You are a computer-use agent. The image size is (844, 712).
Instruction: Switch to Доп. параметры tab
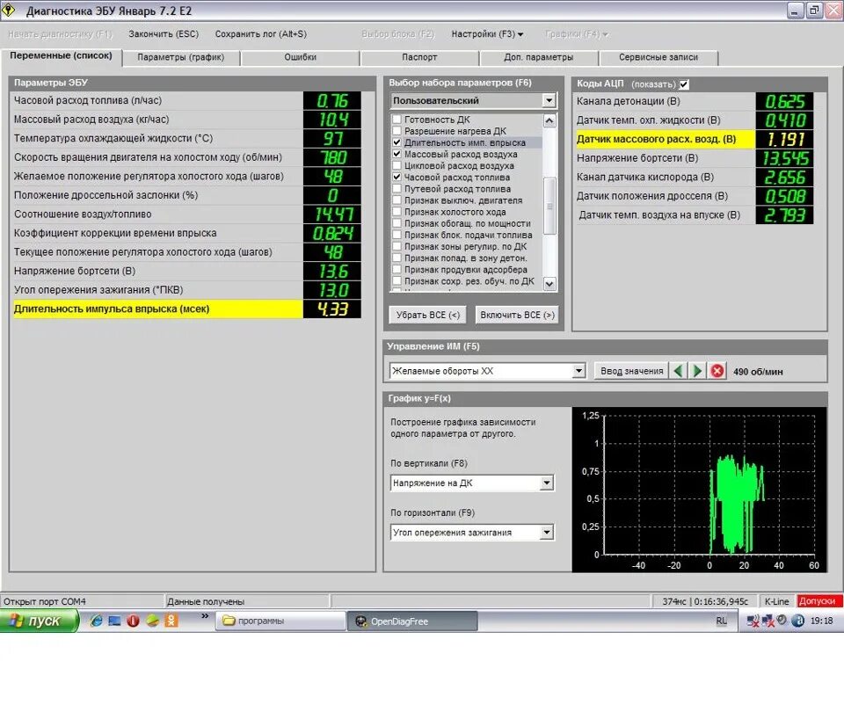pyautogui.click(x=539, y=57)
